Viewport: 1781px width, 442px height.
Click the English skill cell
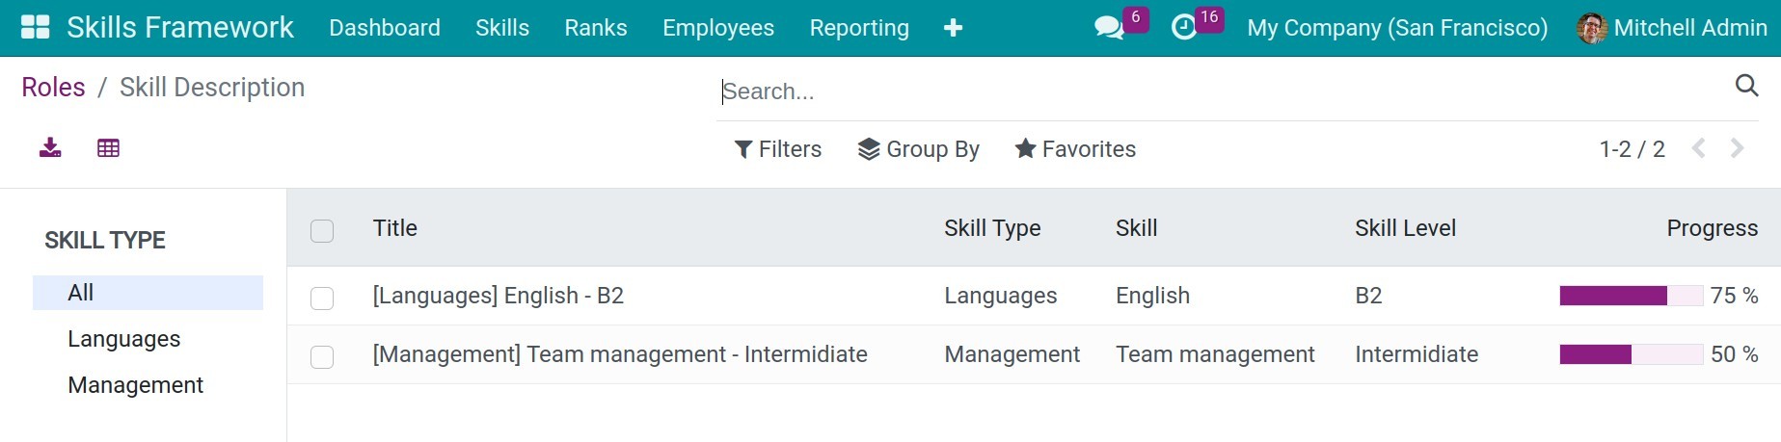1152,296
